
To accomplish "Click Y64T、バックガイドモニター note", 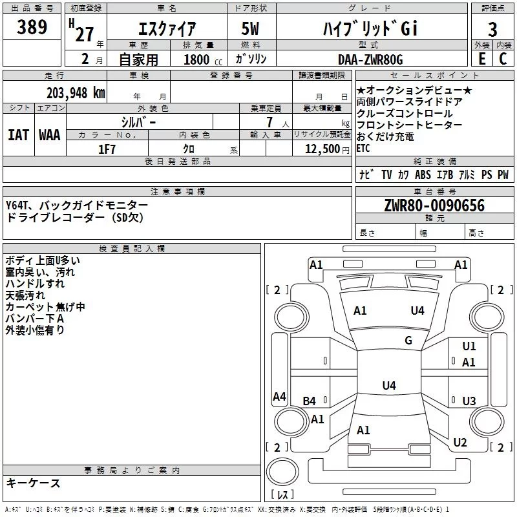I will [x=77, y=206].
